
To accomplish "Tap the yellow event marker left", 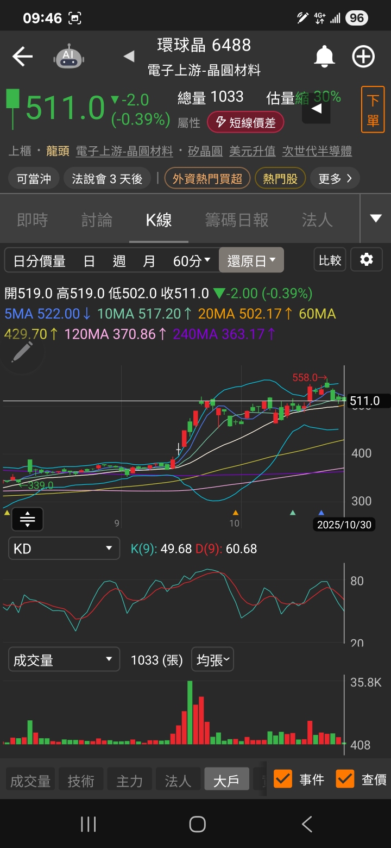I will pos(7,513).
